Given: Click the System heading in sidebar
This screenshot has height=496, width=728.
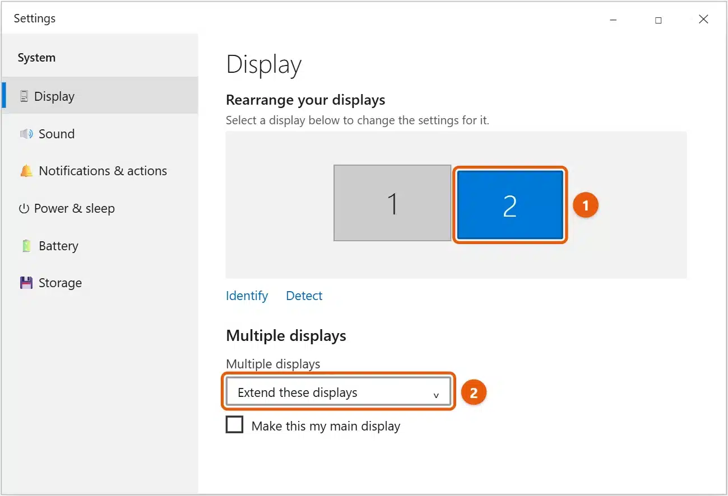Looking at the screenshot, I should [x=36, y=58].
